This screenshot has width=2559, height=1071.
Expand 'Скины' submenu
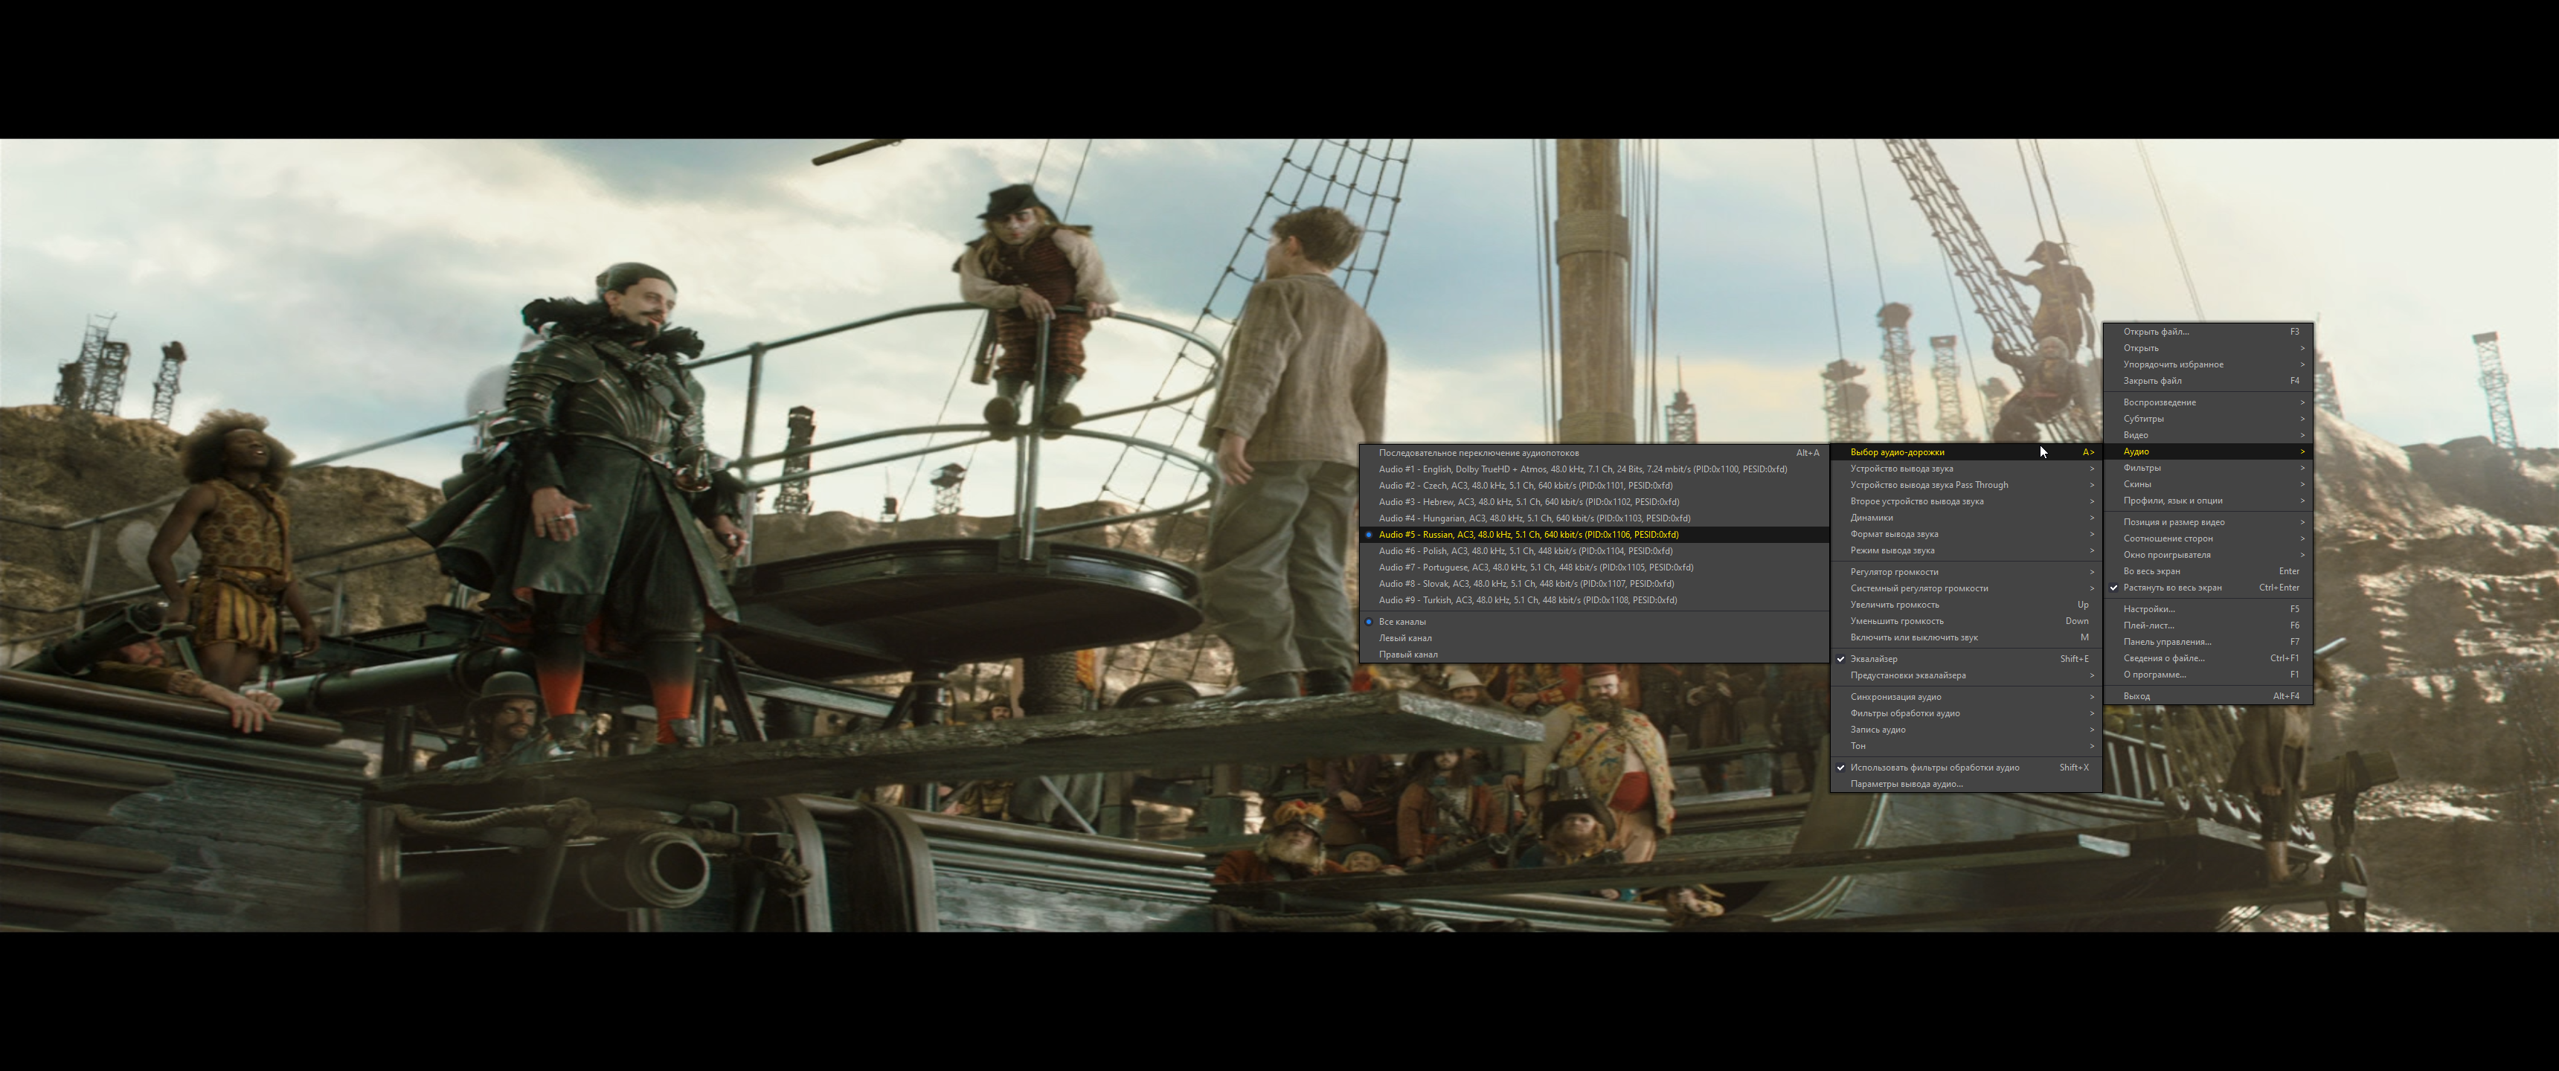pyautogui.click(x=2207, y=485)
